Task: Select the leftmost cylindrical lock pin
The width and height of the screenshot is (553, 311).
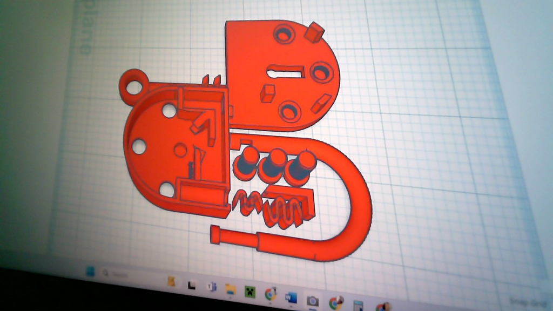Action: pyautogui.click(x=246, y=163)
